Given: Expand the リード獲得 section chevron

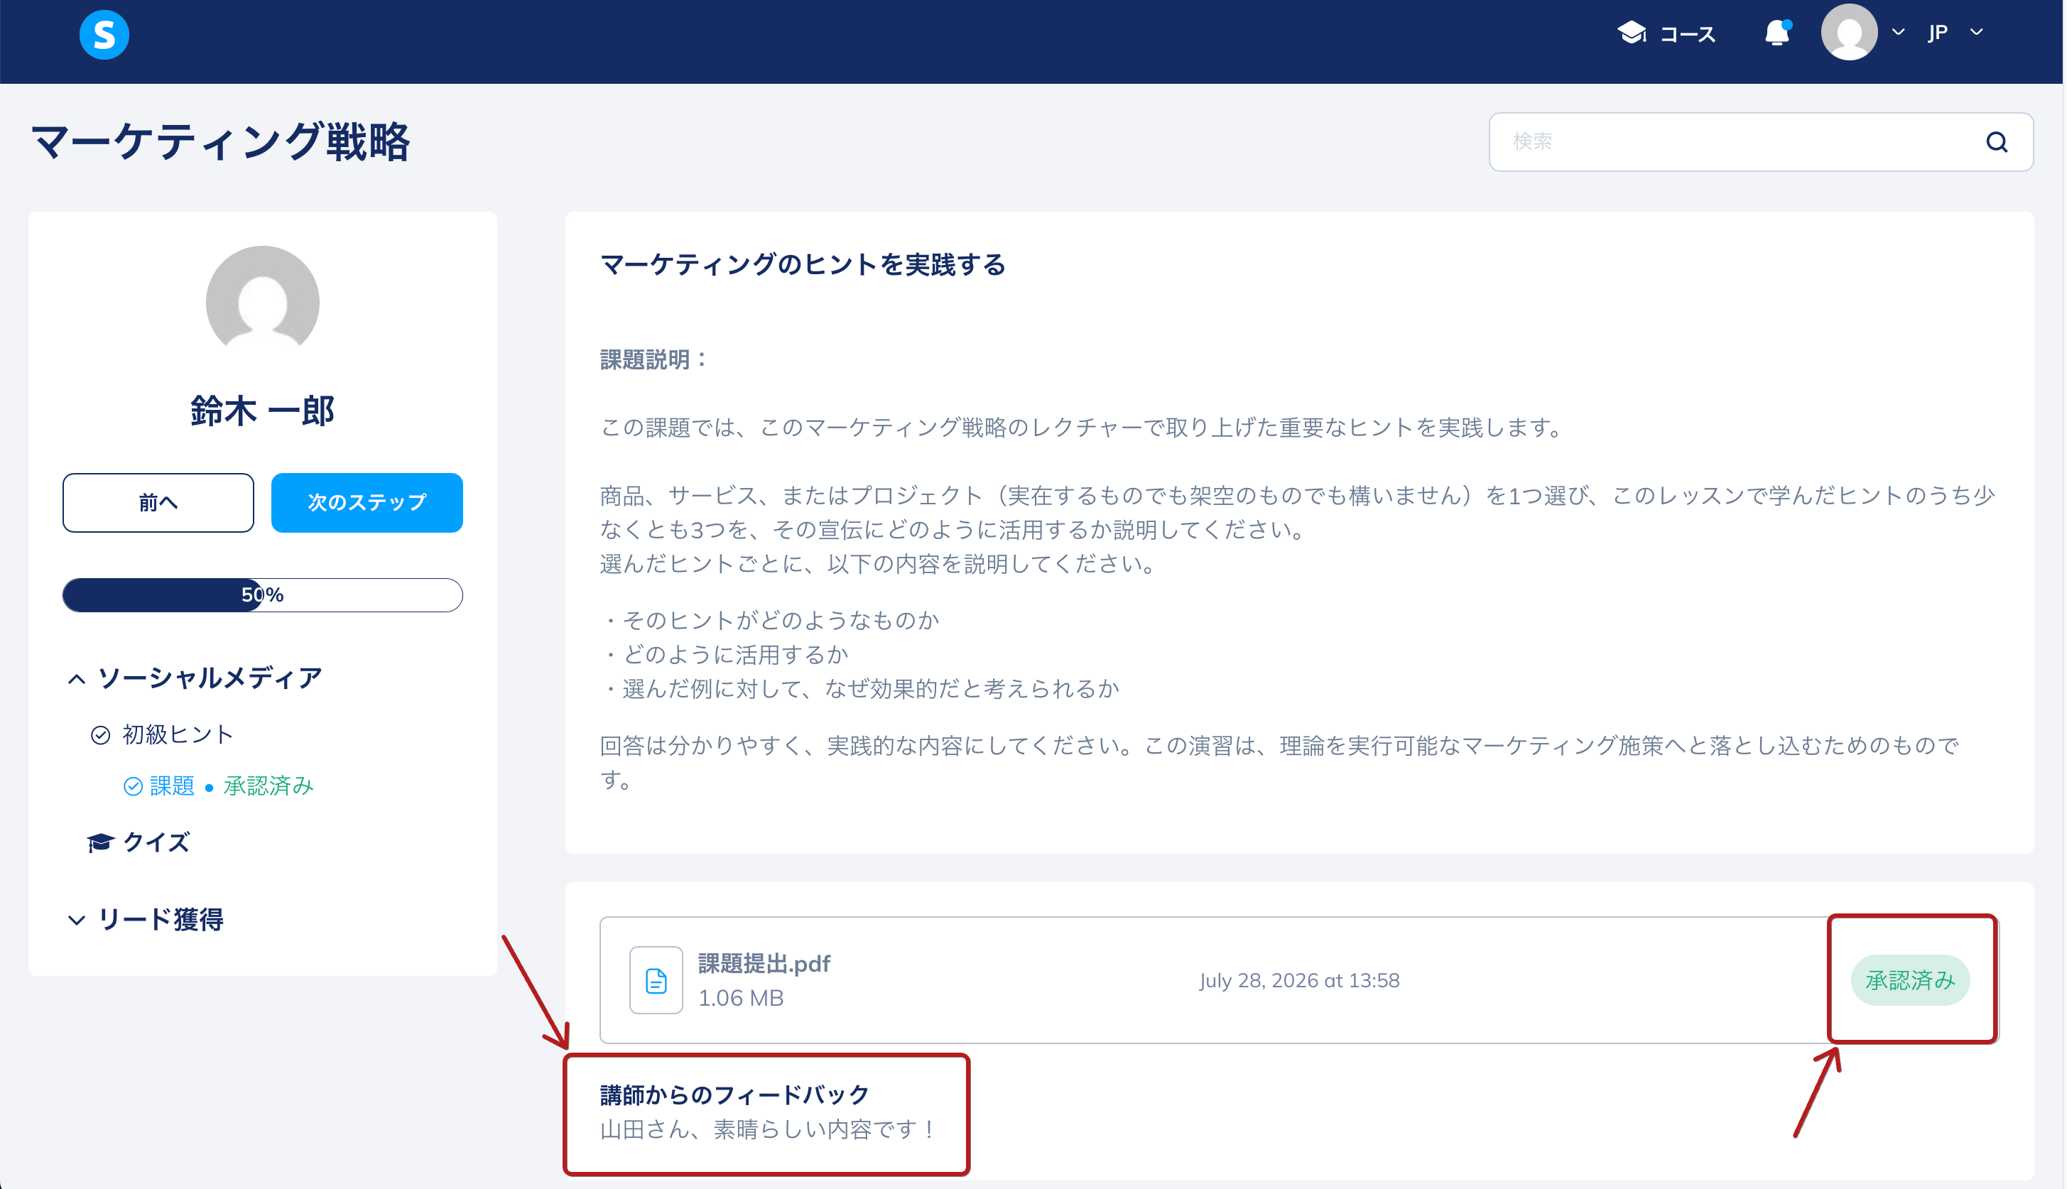Looking at the screenshot, I should coord(77,921).
